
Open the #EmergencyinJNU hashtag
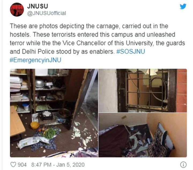point(35,60)
